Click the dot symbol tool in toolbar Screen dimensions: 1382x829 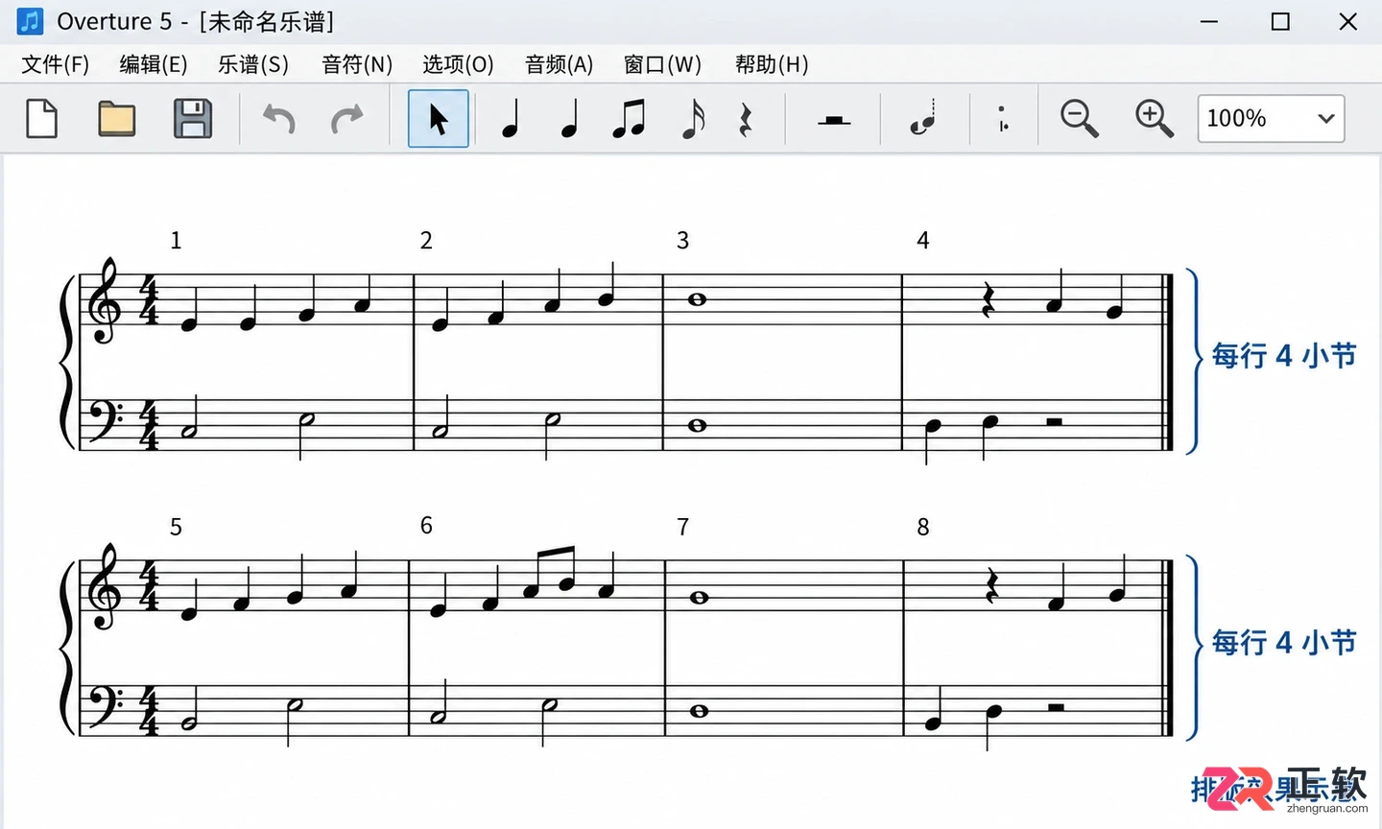1002,119
